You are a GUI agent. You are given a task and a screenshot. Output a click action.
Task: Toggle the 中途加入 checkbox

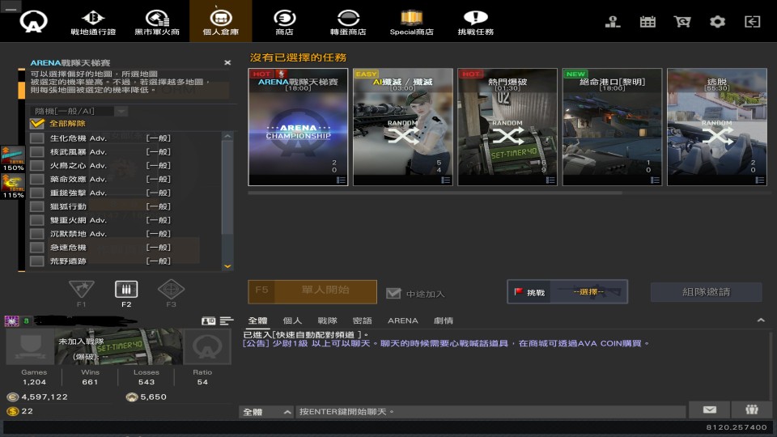(x=393, y=293)
